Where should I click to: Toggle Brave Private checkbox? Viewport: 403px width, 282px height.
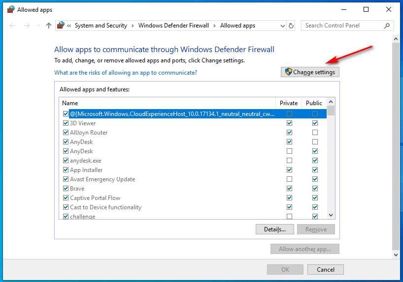pos(289,189)
